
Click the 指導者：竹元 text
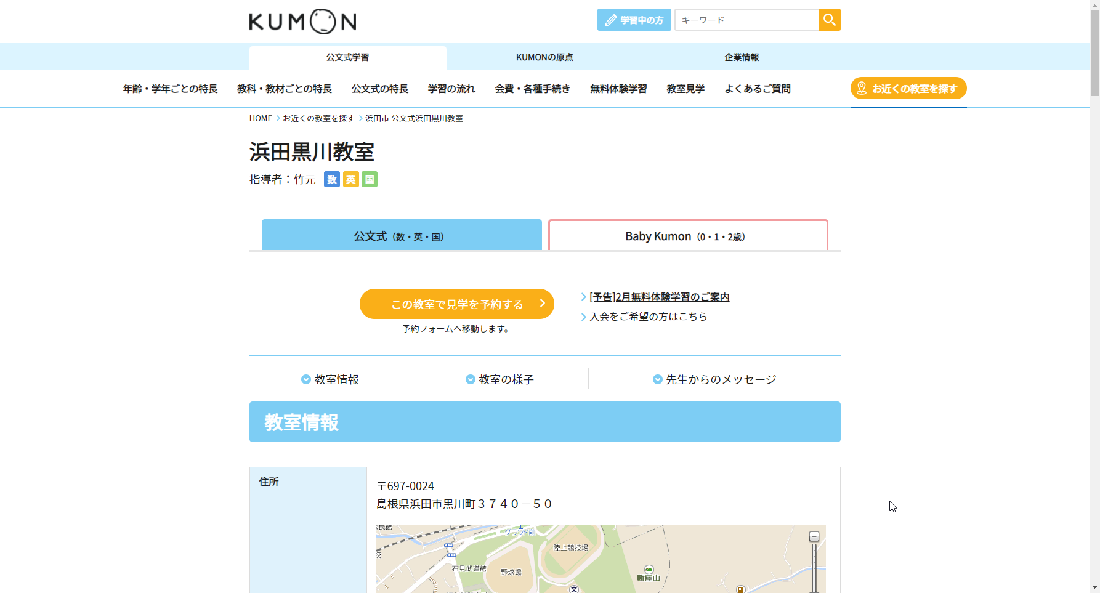(x=283, y=179)
